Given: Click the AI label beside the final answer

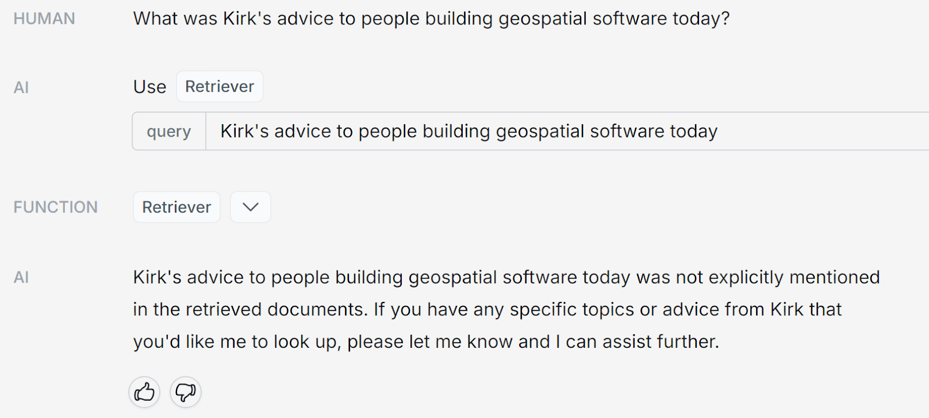Looking at the screenshot, I should click(21, 278).
